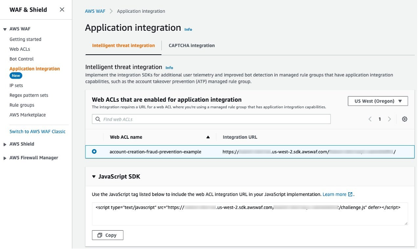Open the US West (Oregon) region dropdown
Image resolution: width=418 pixels, height=249 pixels.
[x=378, y=101]
